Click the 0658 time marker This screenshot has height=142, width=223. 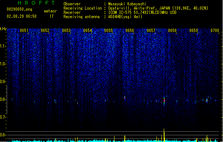pos(172,31)
